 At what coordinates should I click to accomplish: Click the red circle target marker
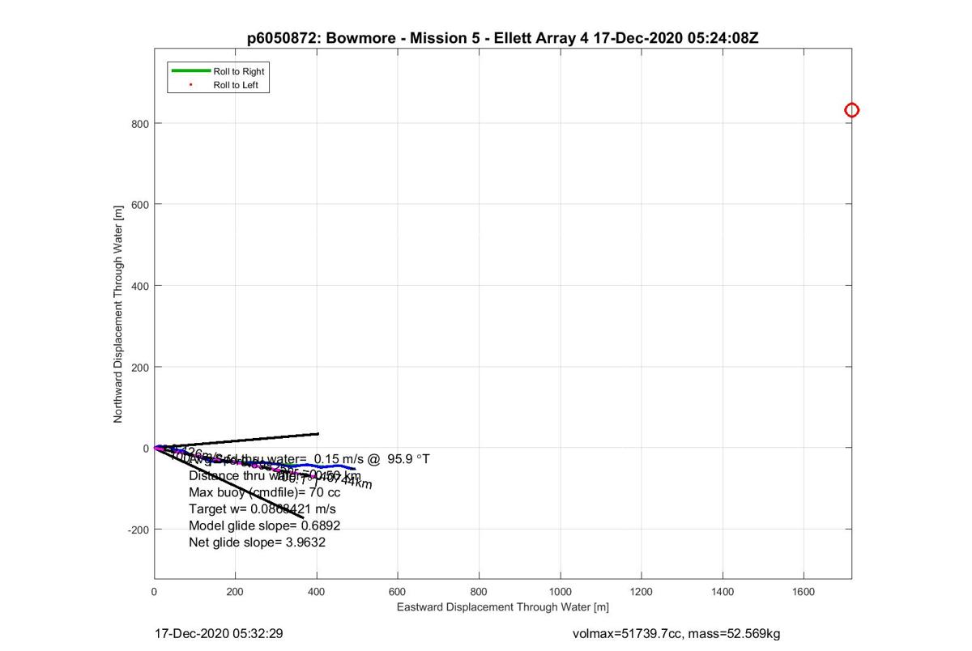851,110
